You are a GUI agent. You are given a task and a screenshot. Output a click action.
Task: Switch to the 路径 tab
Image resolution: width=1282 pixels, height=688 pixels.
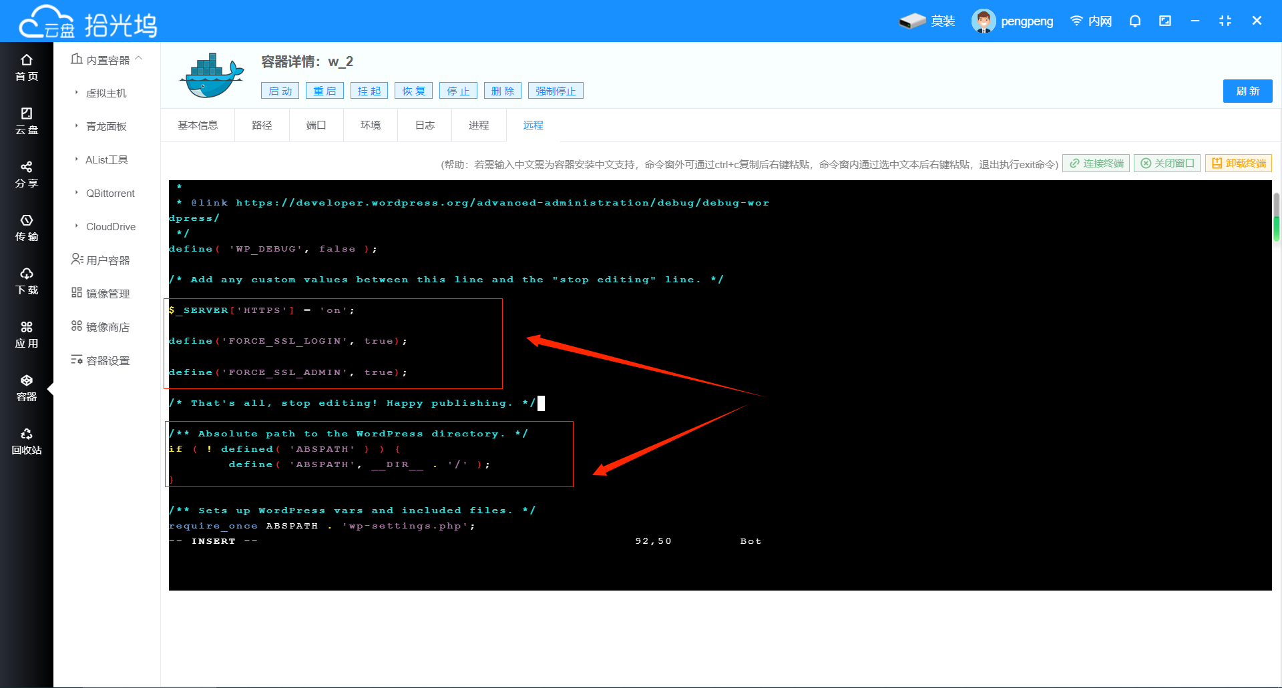point(262,125)
